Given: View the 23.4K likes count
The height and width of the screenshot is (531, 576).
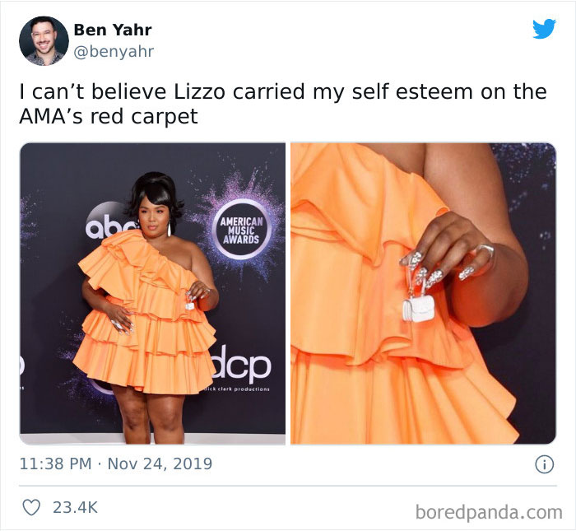Looking at the screenshot, I should click(x=76, y=508).
